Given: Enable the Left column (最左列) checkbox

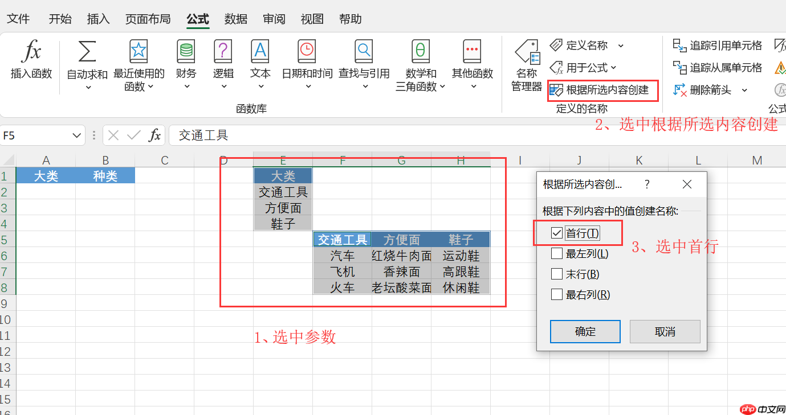Looking at the screenshot, I should [557, 253].
